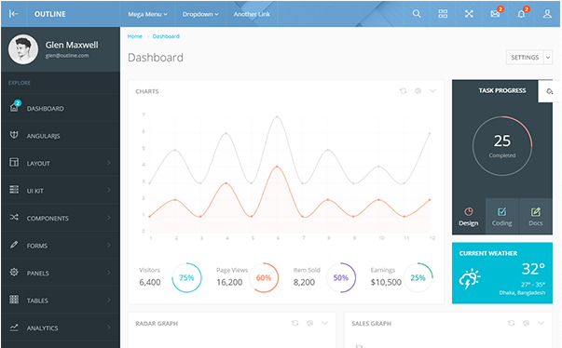This screenshot has height=348, width=562.
Task: Open the Dropdown menu in header
Action: coord(200,14)
